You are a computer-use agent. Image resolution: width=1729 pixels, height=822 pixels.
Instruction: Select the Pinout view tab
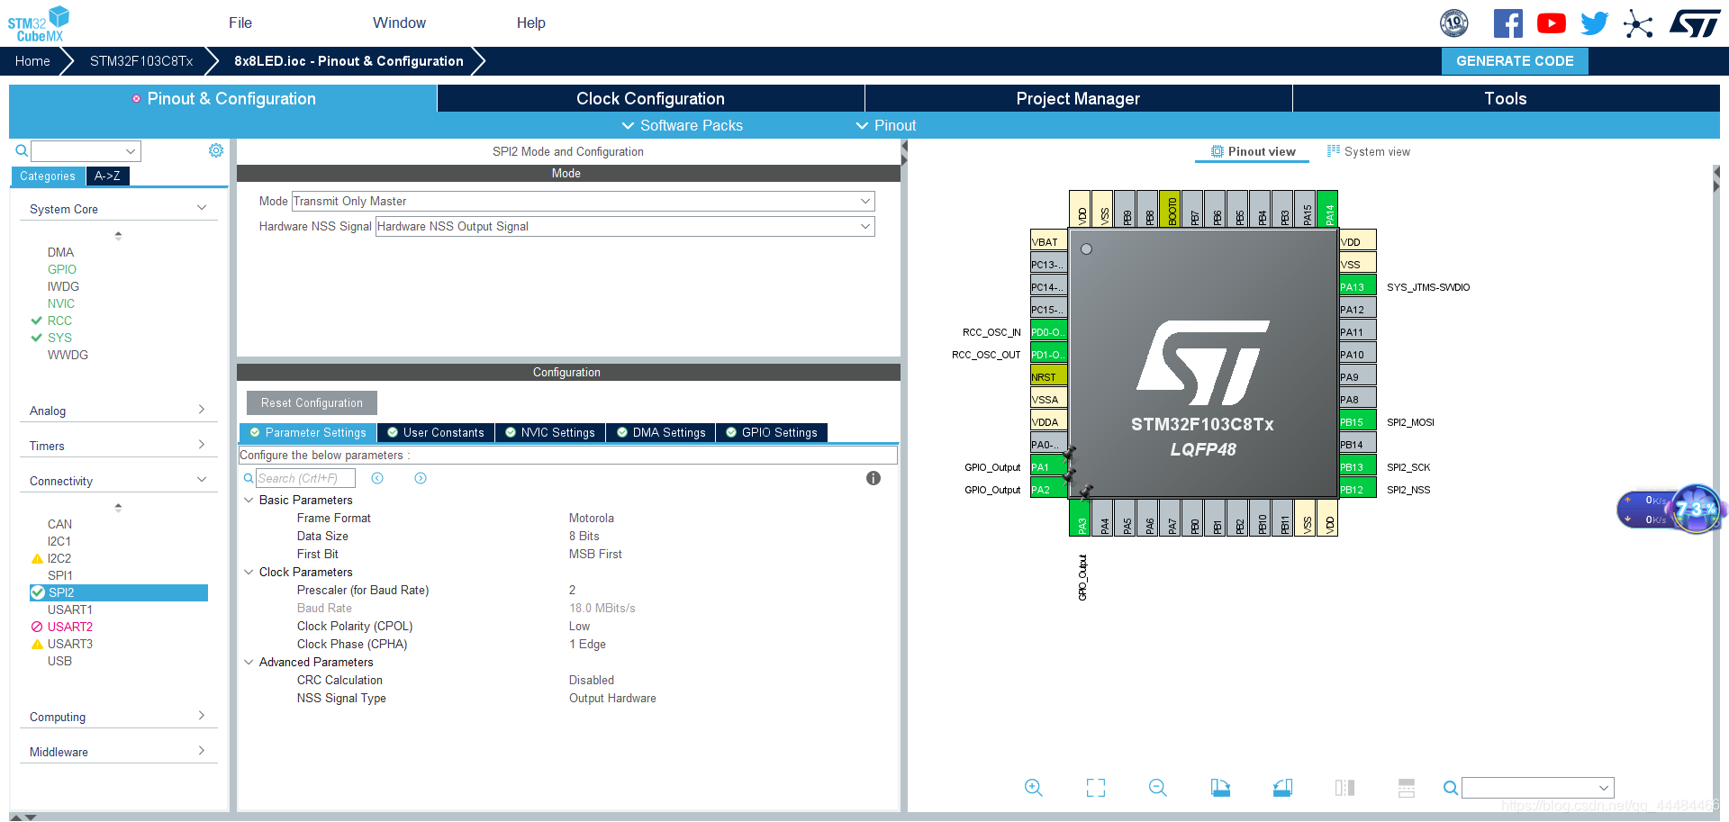[x=1253, y=151]
